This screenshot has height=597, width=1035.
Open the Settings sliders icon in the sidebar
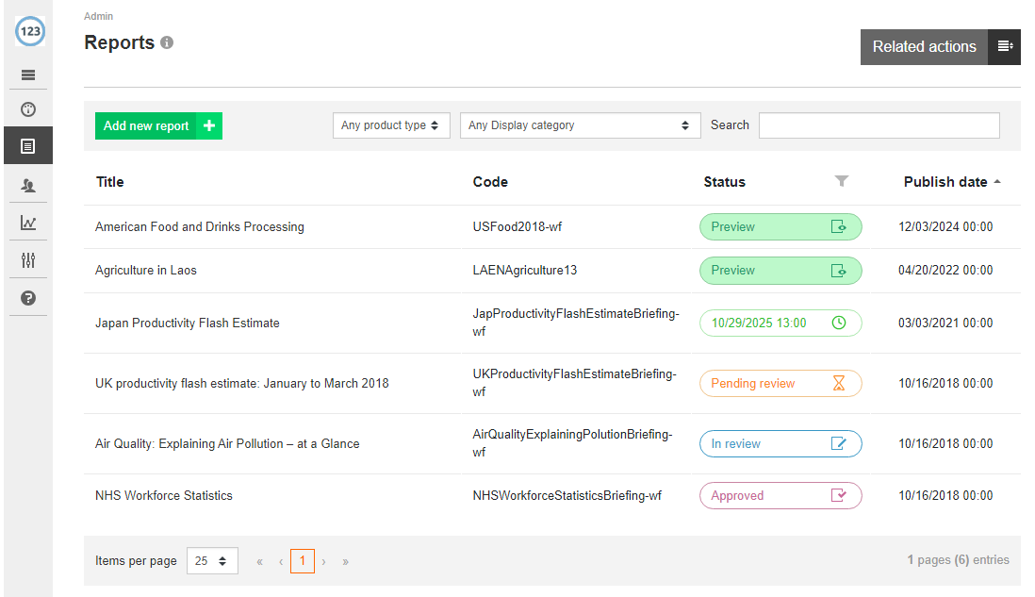click(x=27, y=259)
